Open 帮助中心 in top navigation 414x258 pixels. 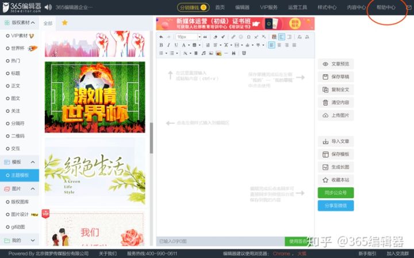pyautogui.click(x=386, y=7)
